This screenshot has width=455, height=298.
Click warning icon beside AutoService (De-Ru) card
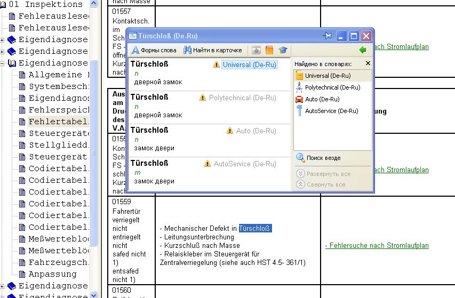(207, 164)
